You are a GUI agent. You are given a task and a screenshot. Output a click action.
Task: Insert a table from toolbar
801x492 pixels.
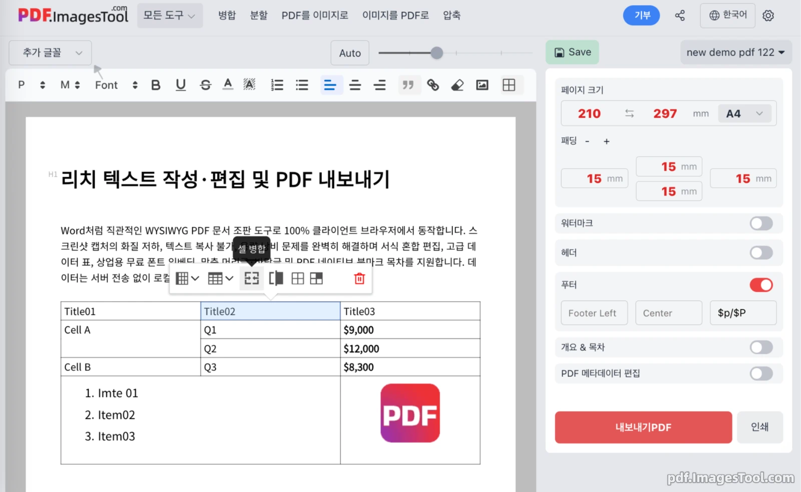[509, 85]
